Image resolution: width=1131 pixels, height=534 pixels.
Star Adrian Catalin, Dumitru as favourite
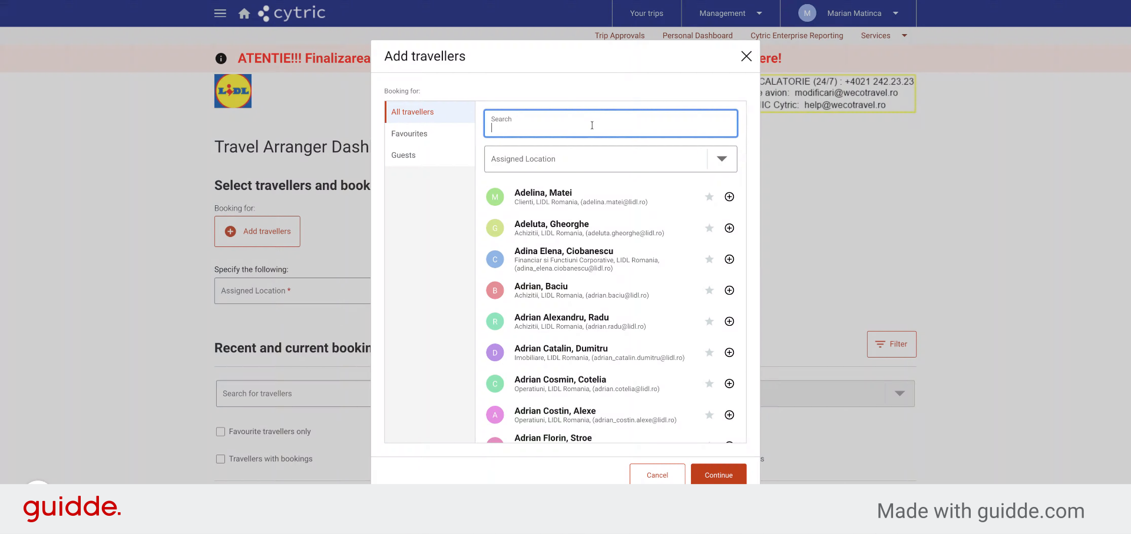click(x=709, y=353)
